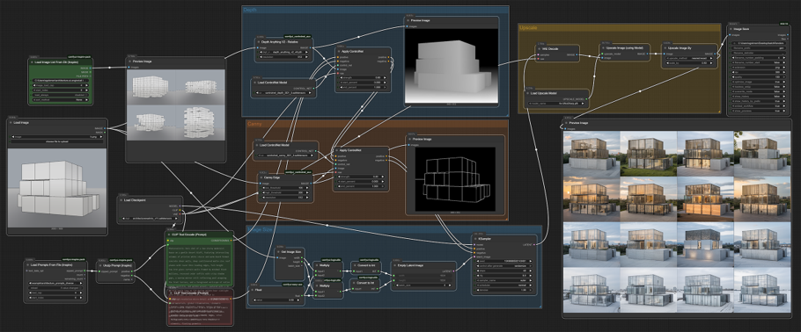Collapse Load ControlNet Model node in Depth group
Screen dimensions: 801x332
point(255,82)
